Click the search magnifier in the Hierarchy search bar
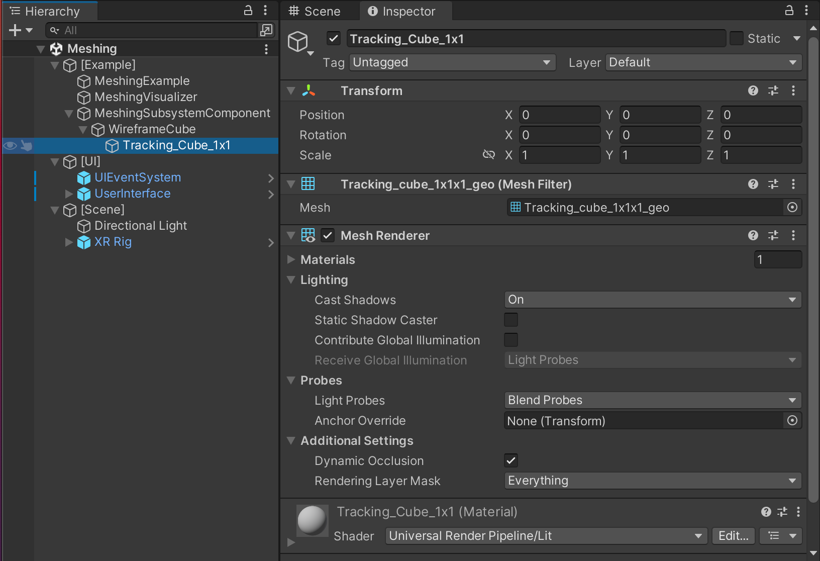 (54, 30)
